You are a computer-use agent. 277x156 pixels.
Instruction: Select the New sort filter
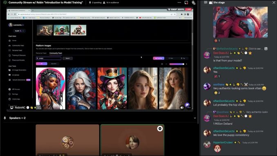coord(171,58)
